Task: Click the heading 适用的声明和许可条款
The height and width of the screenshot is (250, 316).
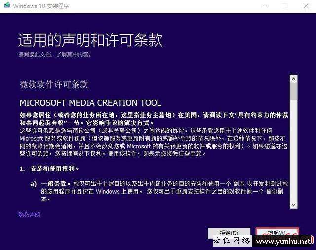Action: [90, 40]
